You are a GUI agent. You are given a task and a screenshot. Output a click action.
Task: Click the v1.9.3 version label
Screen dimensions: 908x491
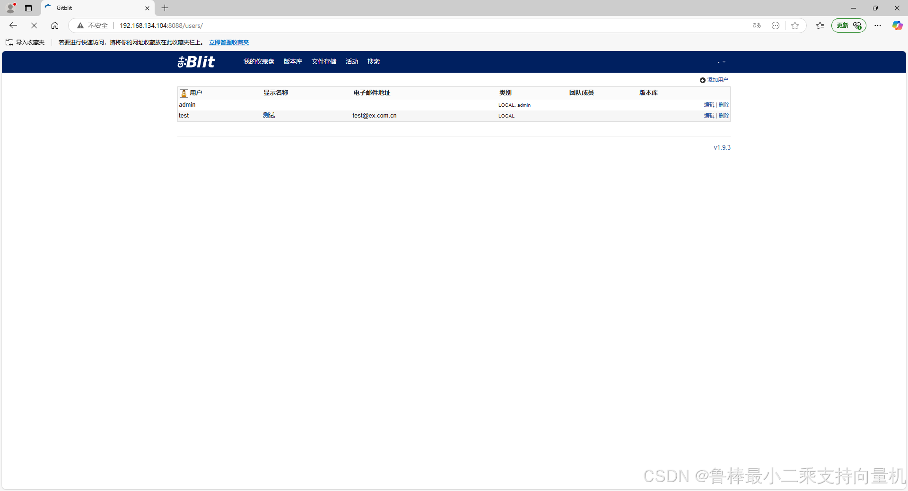point(722,147)
